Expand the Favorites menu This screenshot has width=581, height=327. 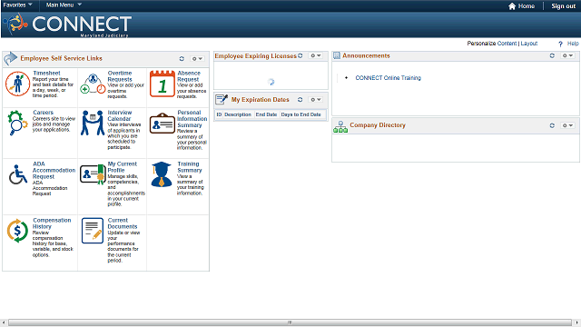17,5
